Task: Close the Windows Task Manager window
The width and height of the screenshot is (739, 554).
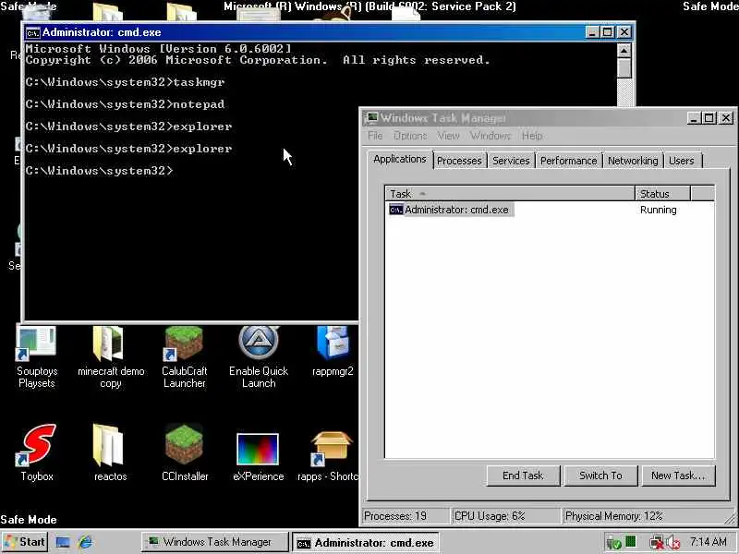Action: tap(726, 118)
